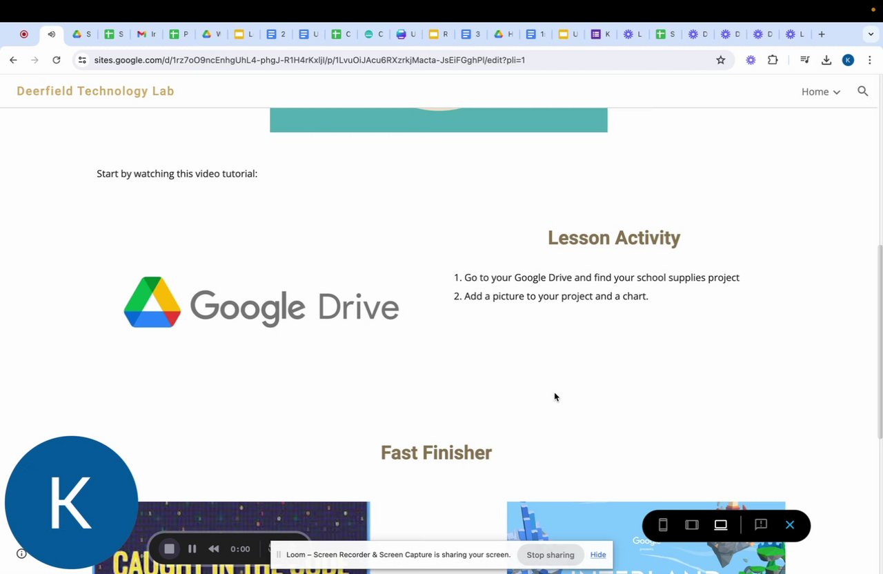Switch to the Sheets tab labeled C
This screenshot has height=574, width=883.
tap(341, 34)
